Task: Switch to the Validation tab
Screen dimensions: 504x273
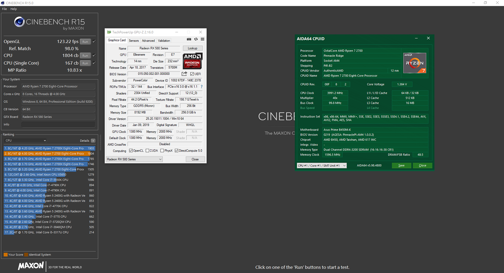Action: point(164,41)
